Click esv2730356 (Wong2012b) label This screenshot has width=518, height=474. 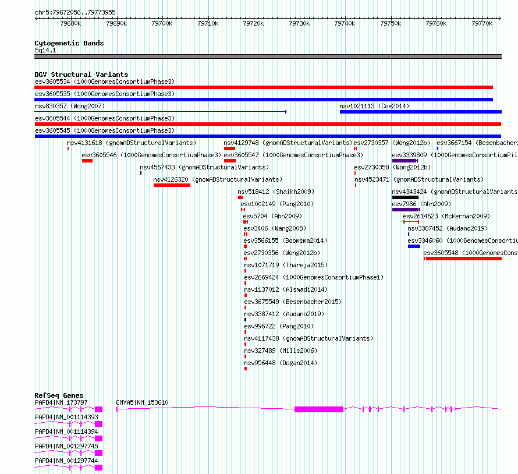coord(282,253)
